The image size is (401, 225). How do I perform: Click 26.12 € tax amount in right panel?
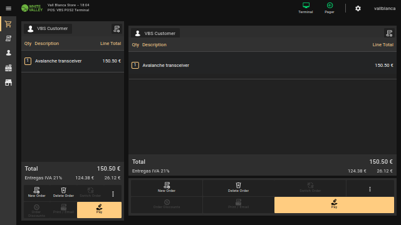(385, 171)
